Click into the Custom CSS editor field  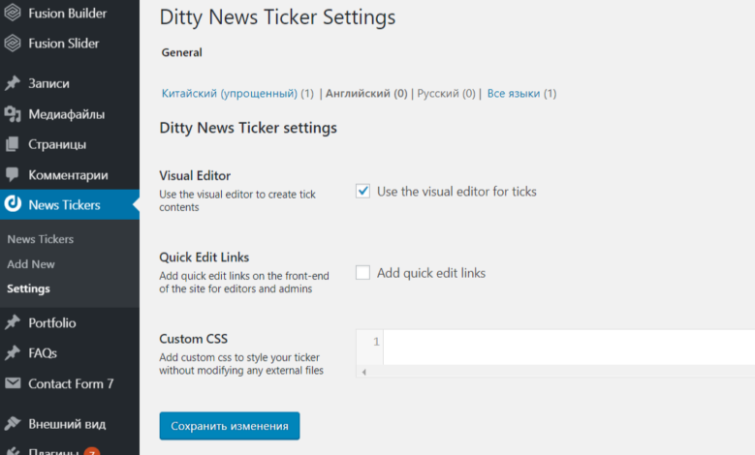tap(569, 347)
